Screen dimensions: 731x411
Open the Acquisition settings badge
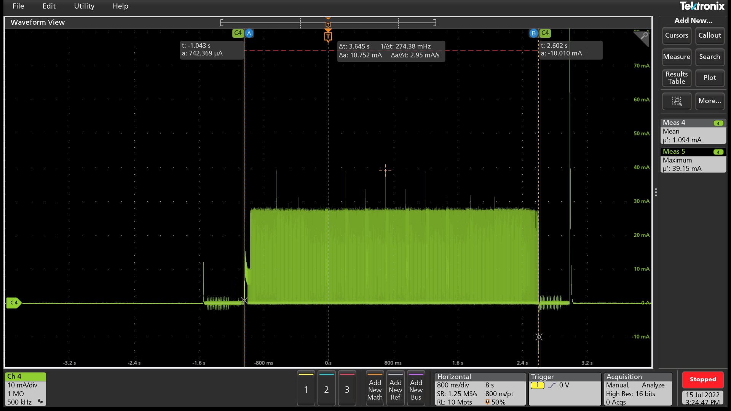tap(638, 389)
